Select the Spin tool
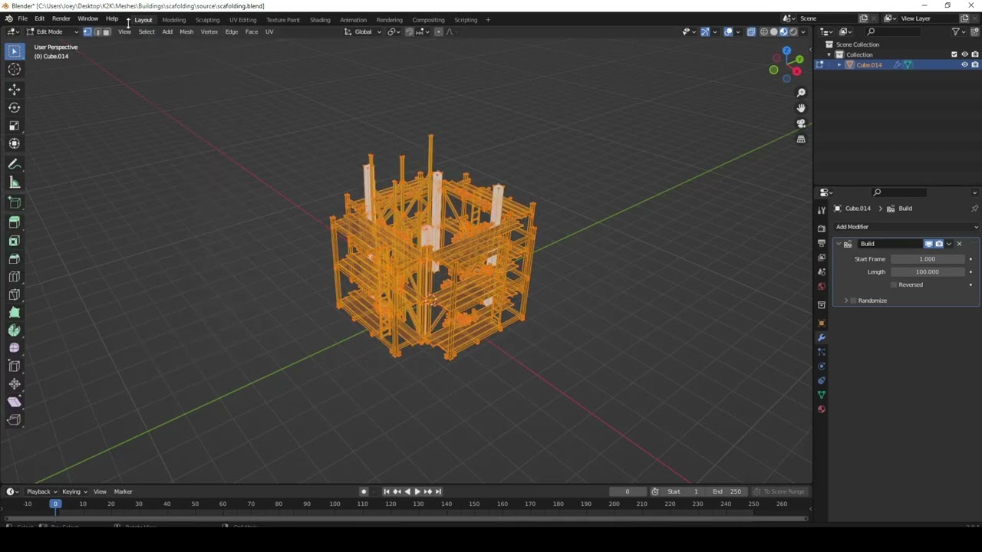The image size is (982, 552). 14,330
